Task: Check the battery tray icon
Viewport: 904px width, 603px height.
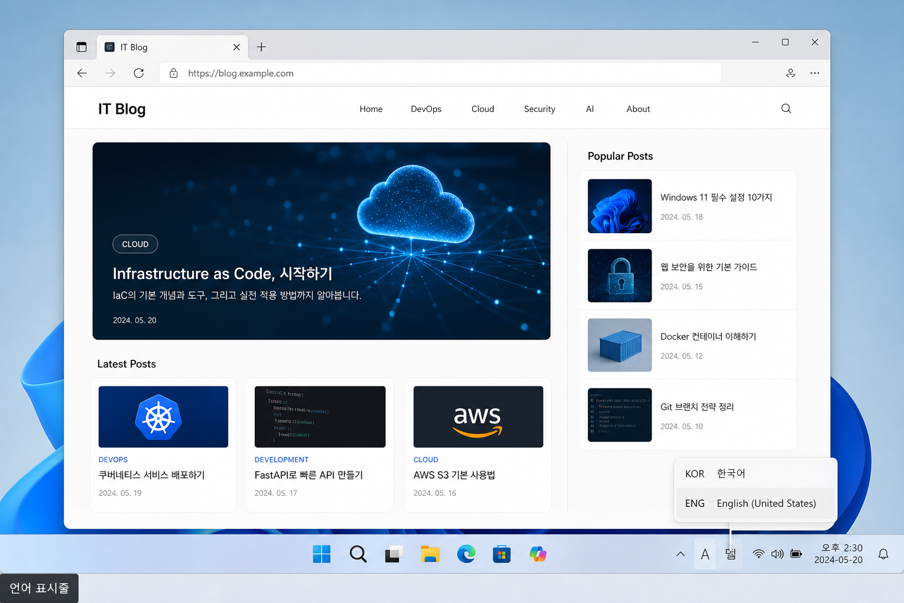Action: pyautogui.click(x=796, y=554)
